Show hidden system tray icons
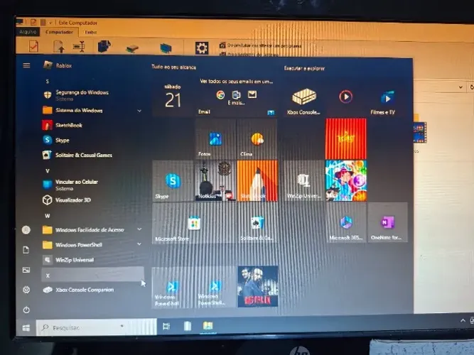474x355 pixels. coord(463,320)
